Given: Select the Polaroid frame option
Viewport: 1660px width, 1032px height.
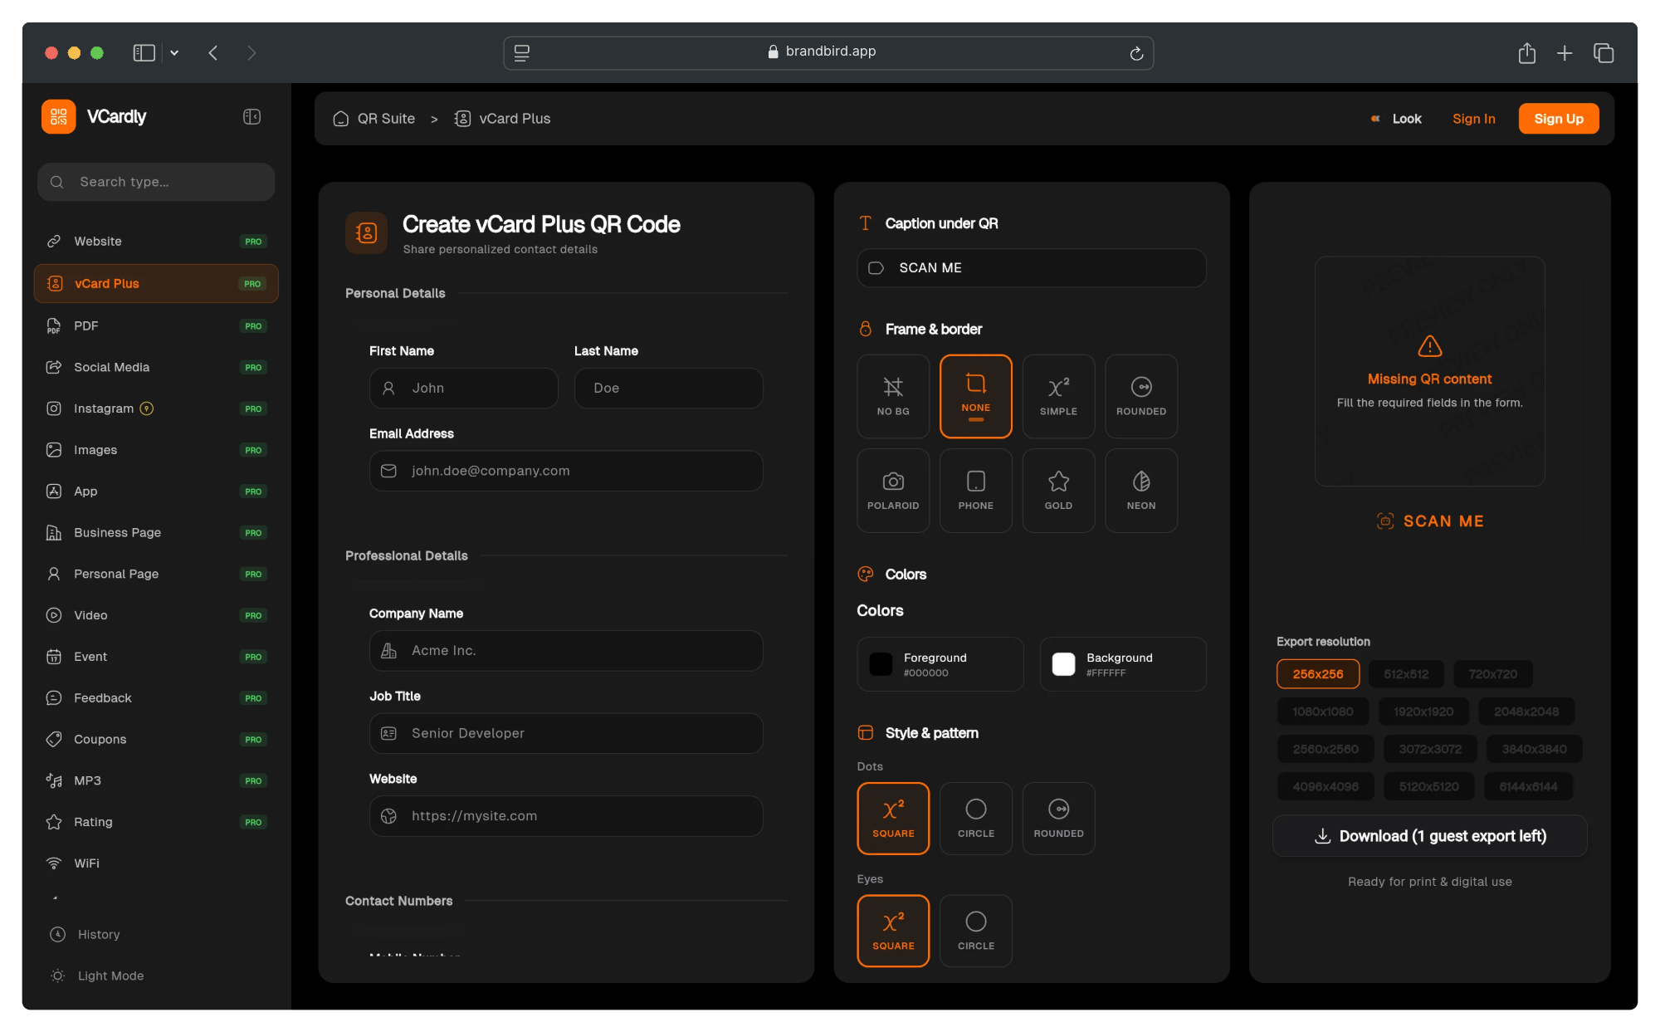Looking at the screenshot, I should tap(892, 490).
